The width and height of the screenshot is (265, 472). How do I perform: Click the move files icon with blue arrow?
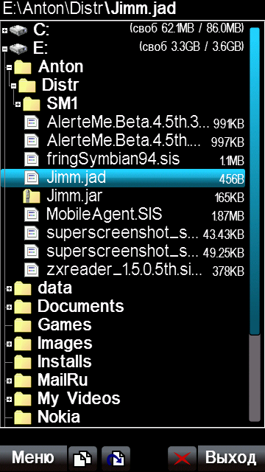116,459
